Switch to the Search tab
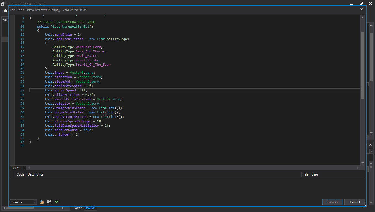Screen dimensions: 375x212 [x=90, y=208]
